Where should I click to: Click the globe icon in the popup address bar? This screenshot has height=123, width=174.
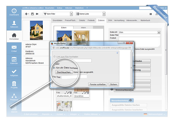pos(53,48)
